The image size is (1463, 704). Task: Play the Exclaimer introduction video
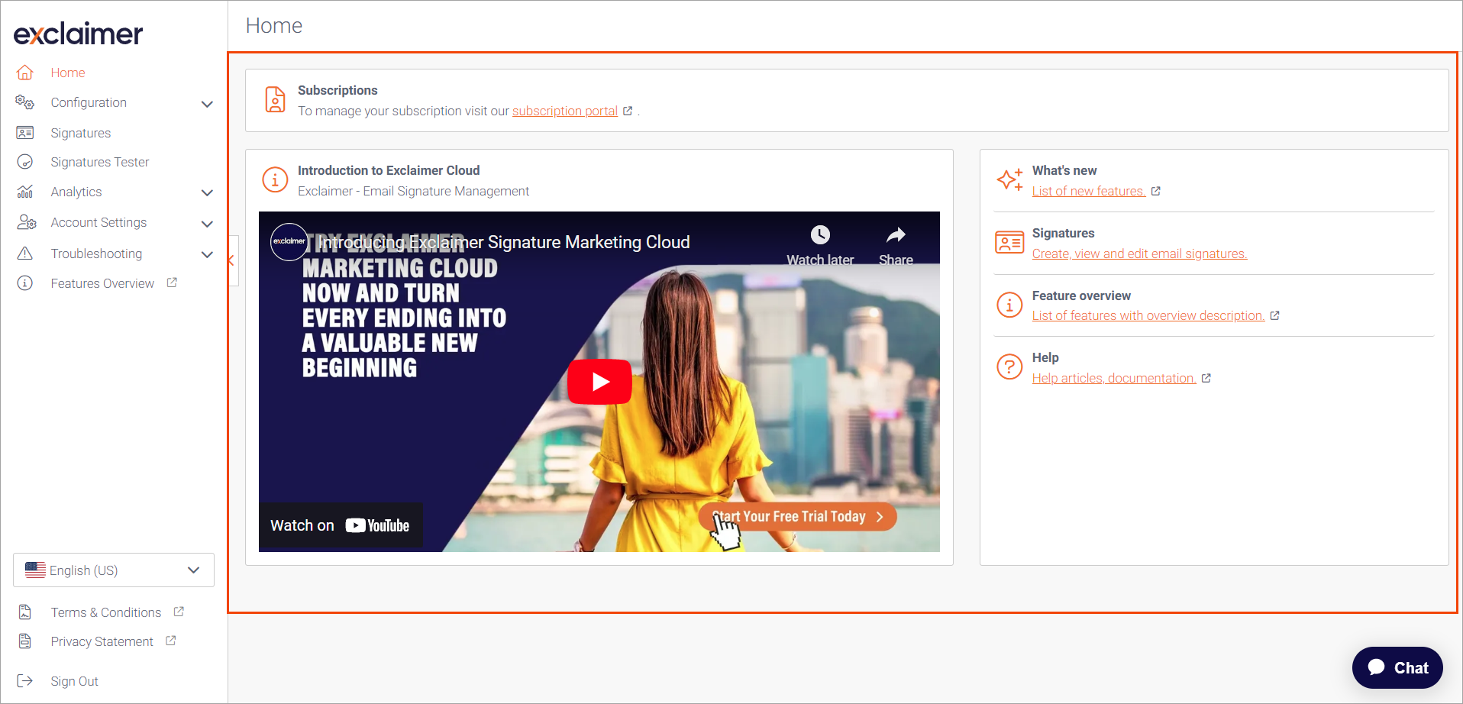pyautogui.click(x=599, y=382)
